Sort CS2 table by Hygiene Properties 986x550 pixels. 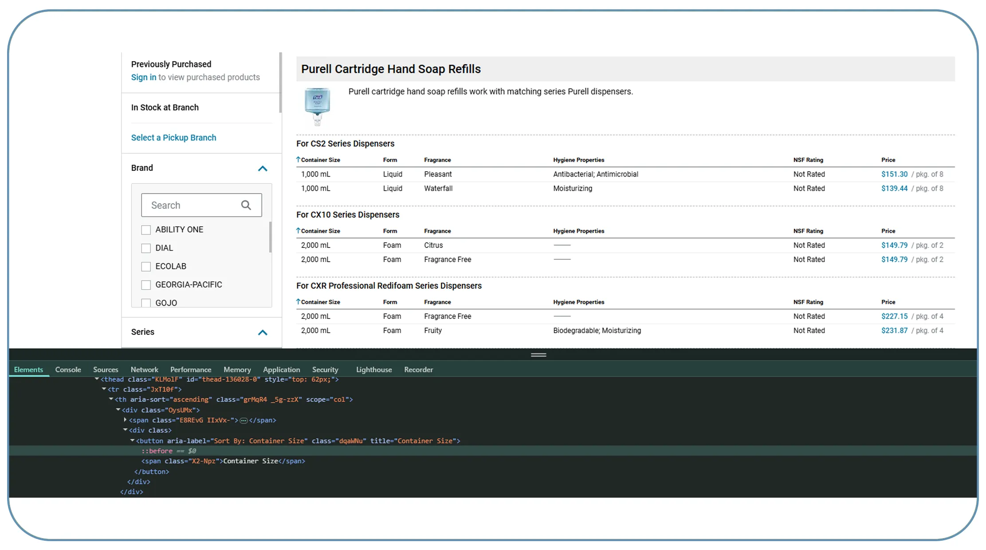pyautogui.click(x=578, y=160)
